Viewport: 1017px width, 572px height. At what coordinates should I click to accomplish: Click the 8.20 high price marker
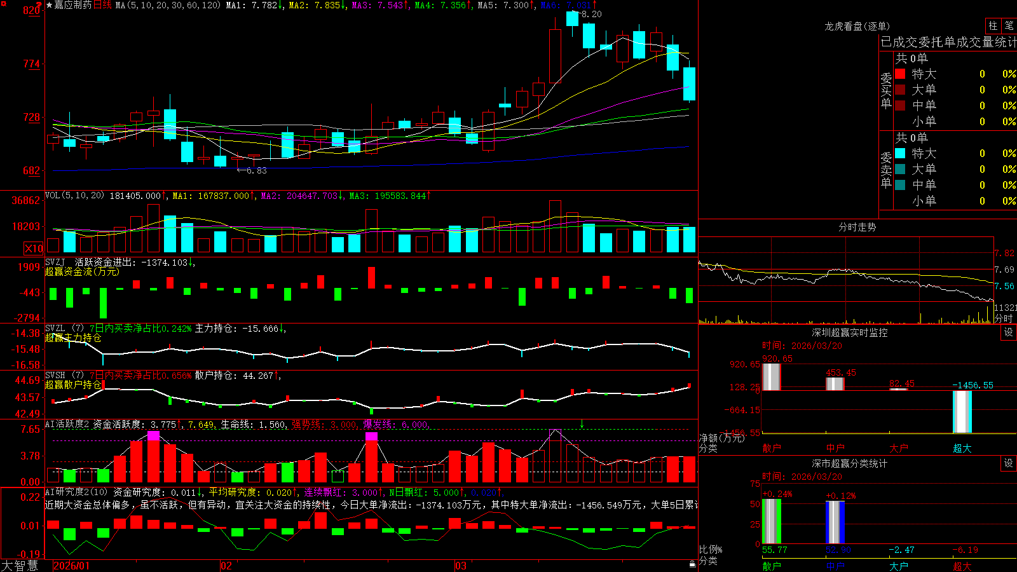[590, 14]
